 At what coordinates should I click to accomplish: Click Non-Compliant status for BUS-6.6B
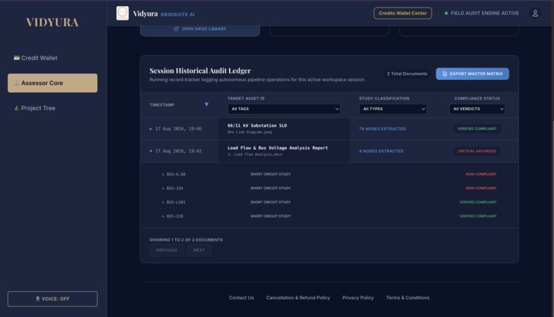(481, 174)
